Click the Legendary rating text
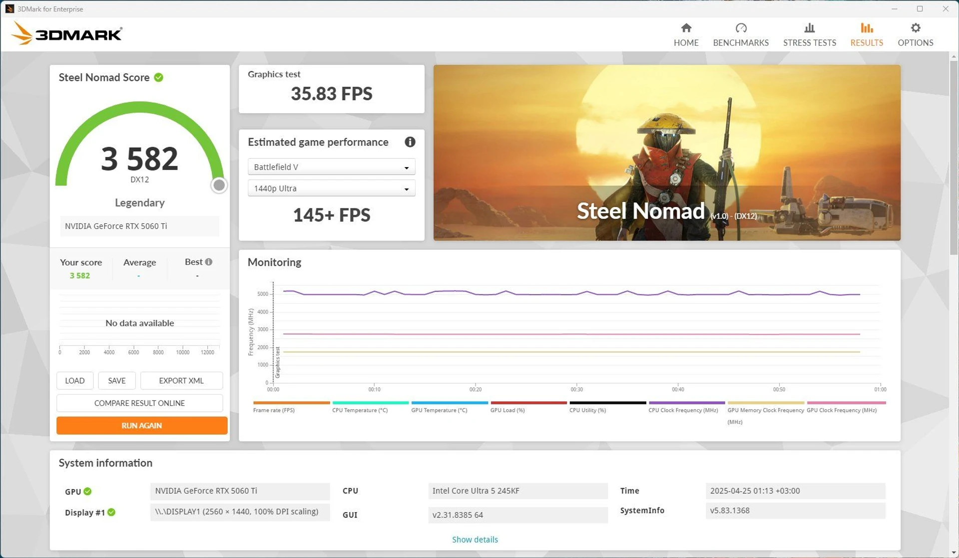Image resolution: width=959 pixels, height=558 pixels. [139, 202]
